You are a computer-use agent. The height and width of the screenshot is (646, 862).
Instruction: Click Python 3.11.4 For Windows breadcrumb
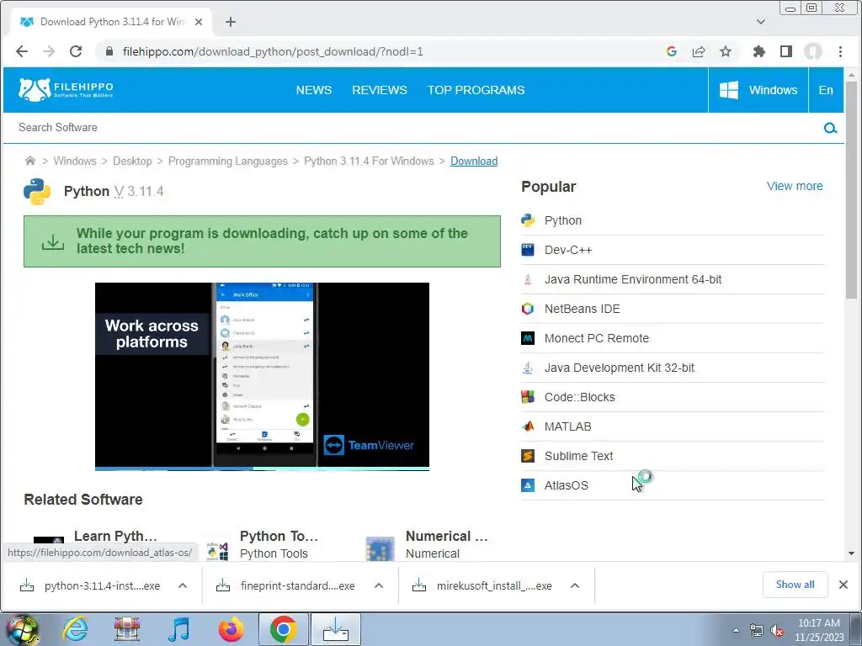[369, 161]
